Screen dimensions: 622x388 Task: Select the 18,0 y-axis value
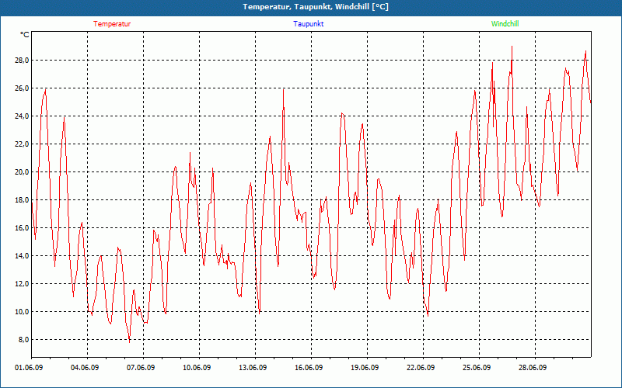click(22, 200)
